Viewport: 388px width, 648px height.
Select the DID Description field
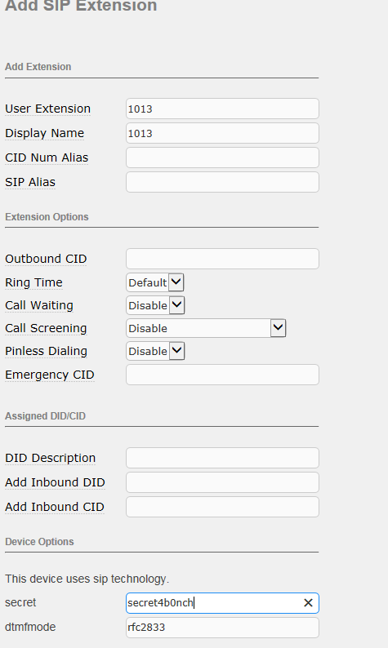pos(222,458)
